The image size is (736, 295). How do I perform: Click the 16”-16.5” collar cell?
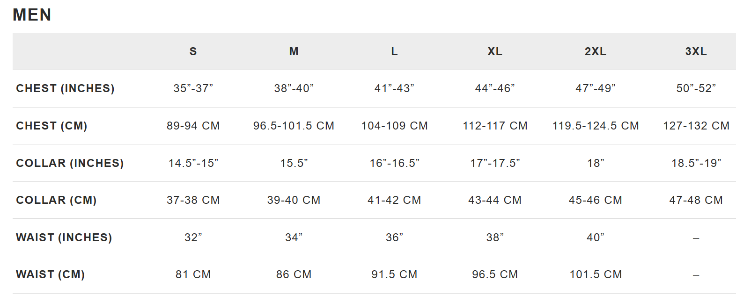click(x=394, y=163)
